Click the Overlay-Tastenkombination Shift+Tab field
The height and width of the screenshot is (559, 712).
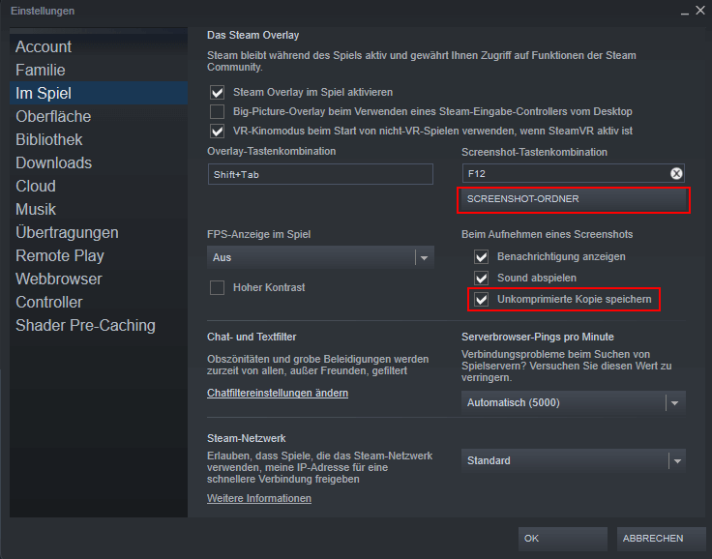pos(320,174)
